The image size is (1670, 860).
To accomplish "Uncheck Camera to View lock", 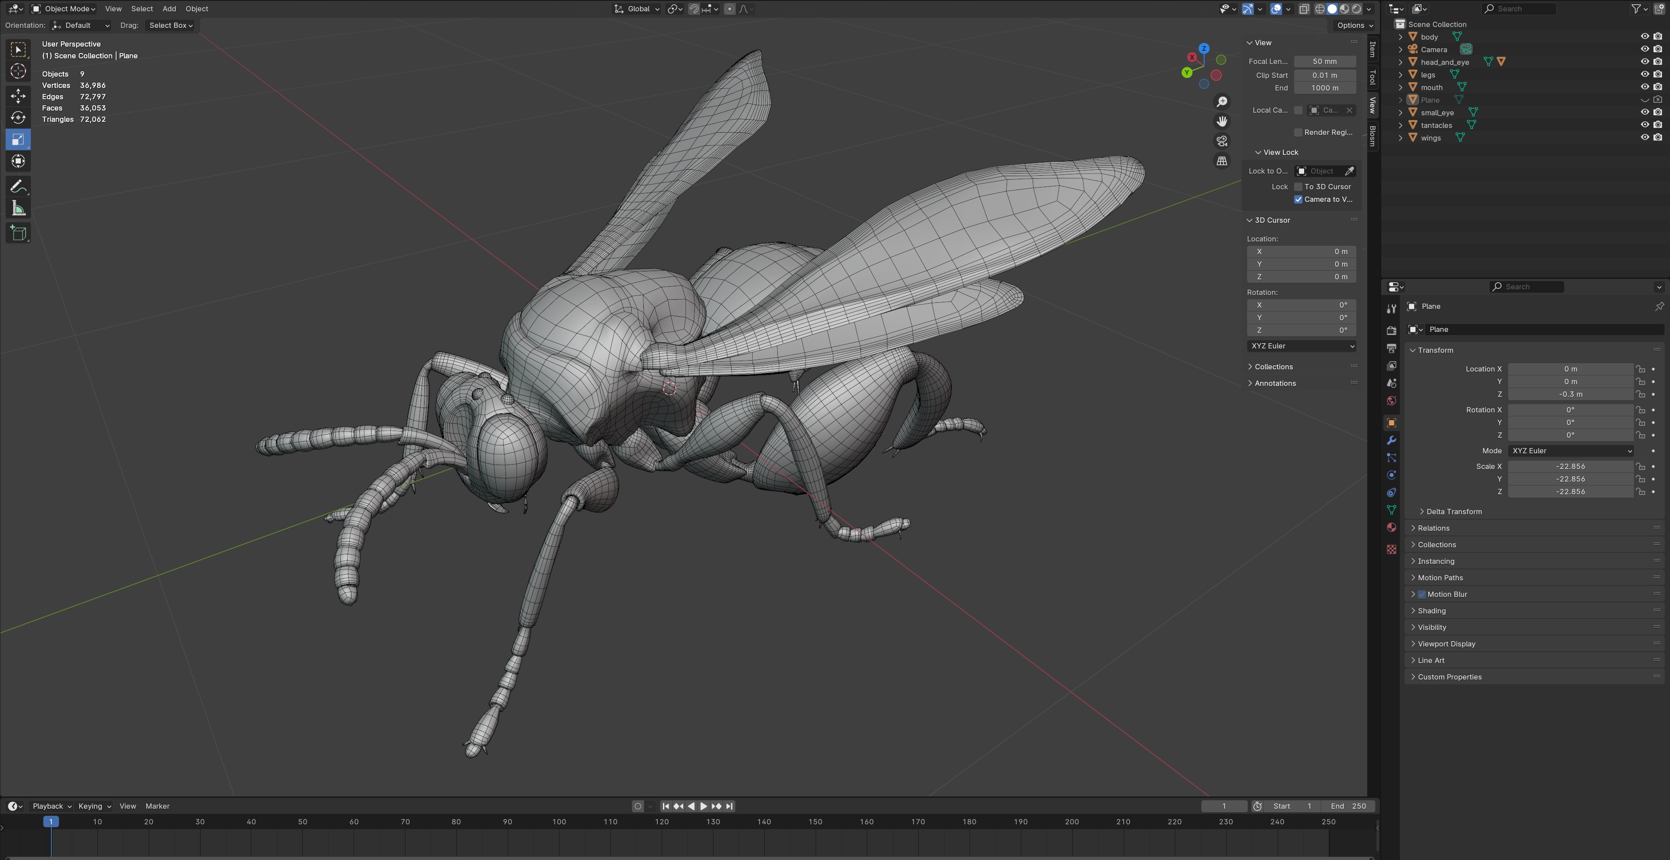I will click(x=1298, y=200).
